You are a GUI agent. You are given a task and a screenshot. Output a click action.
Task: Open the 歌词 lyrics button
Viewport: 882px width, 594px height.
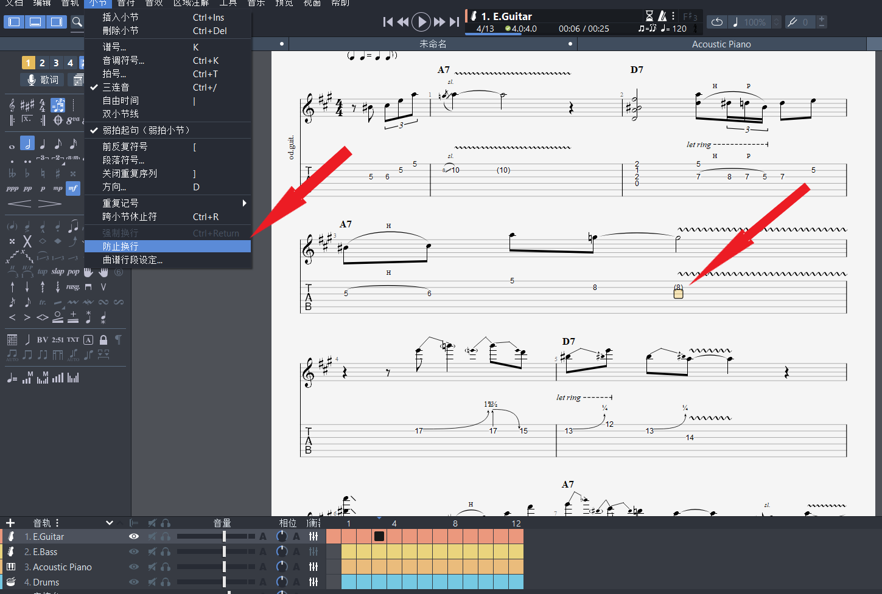coord(43,80)
